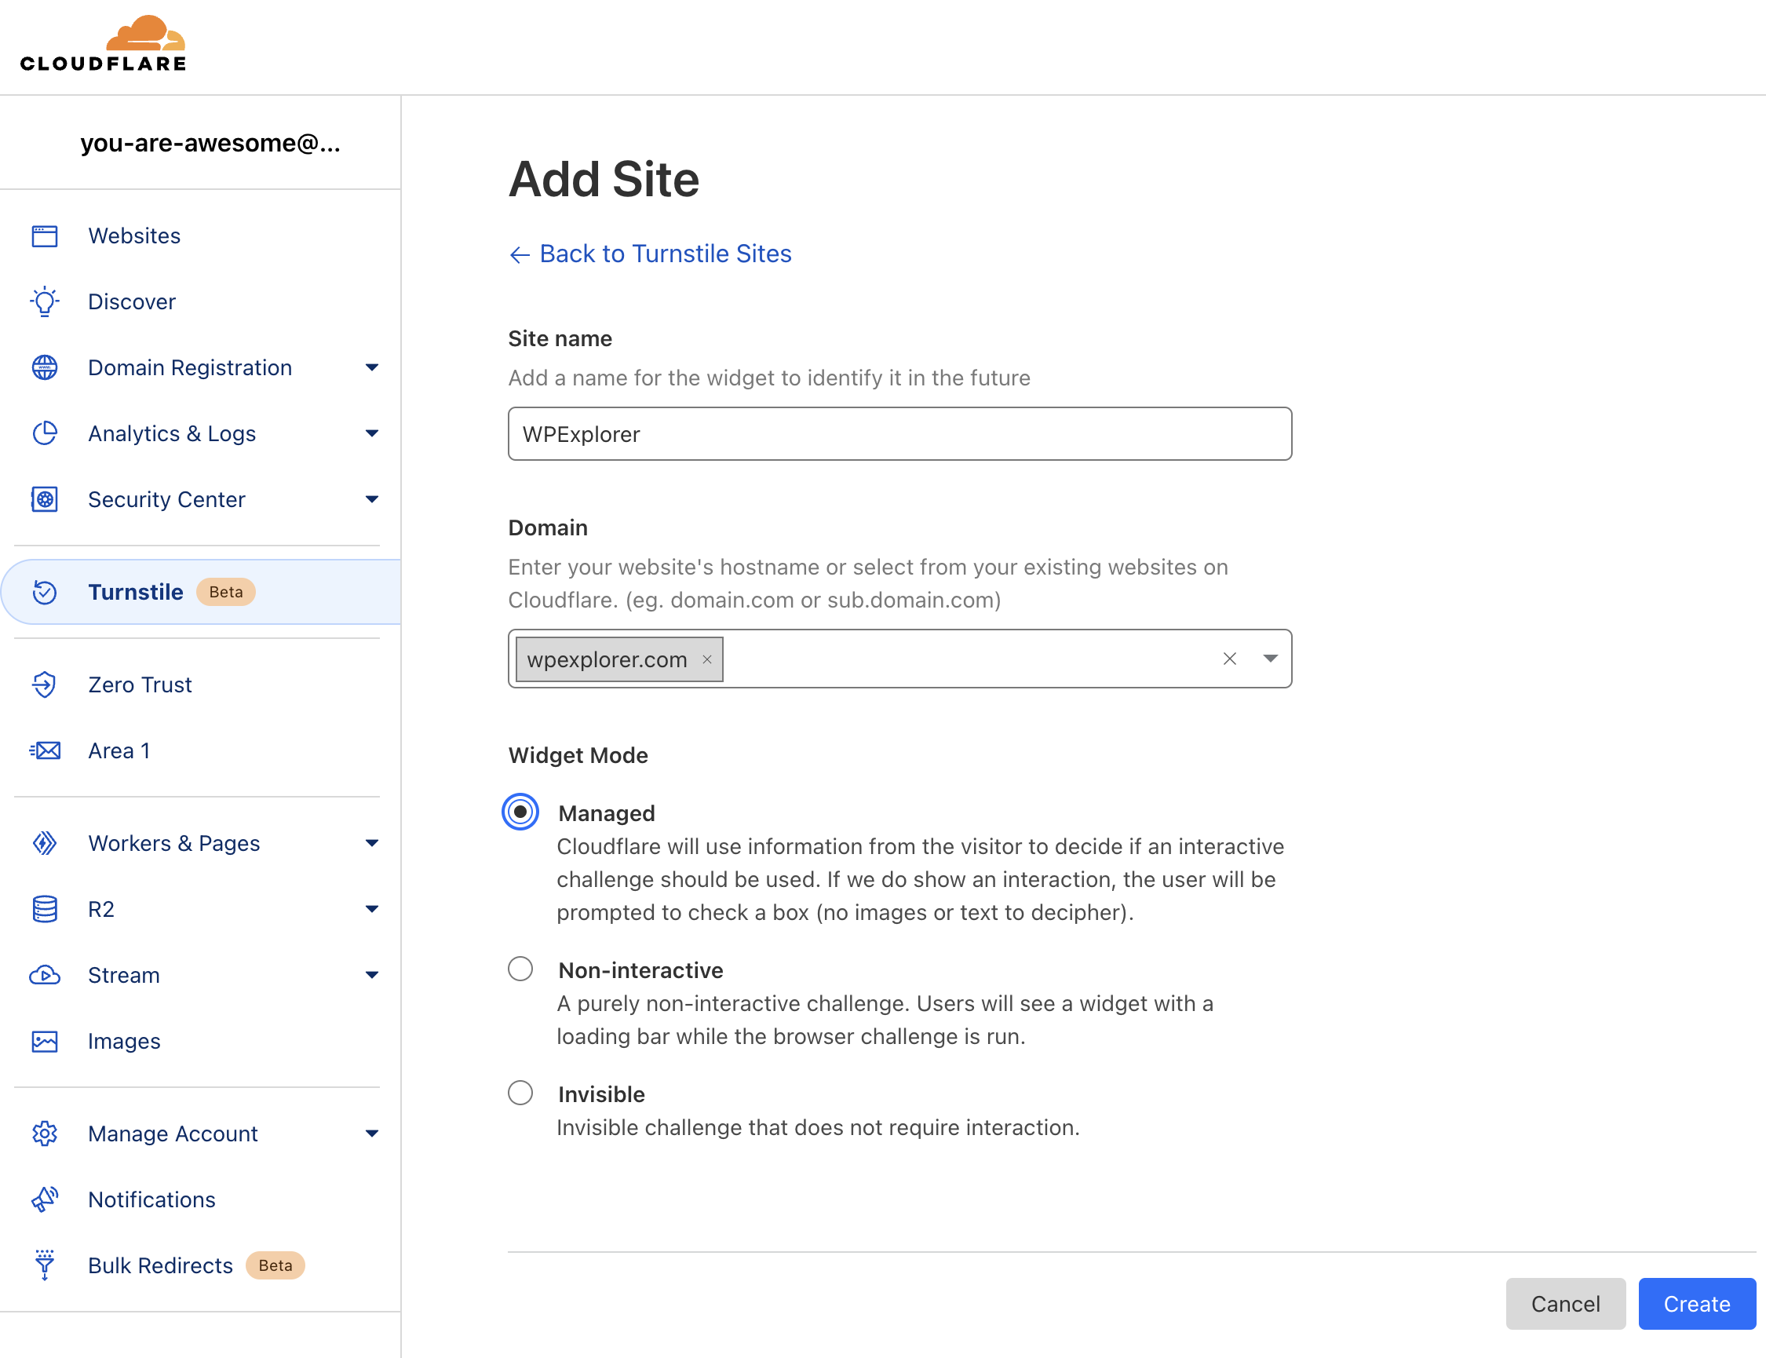Open the Domain dropdown list
This screenshot has width=1766, height=1358.
1271,659
